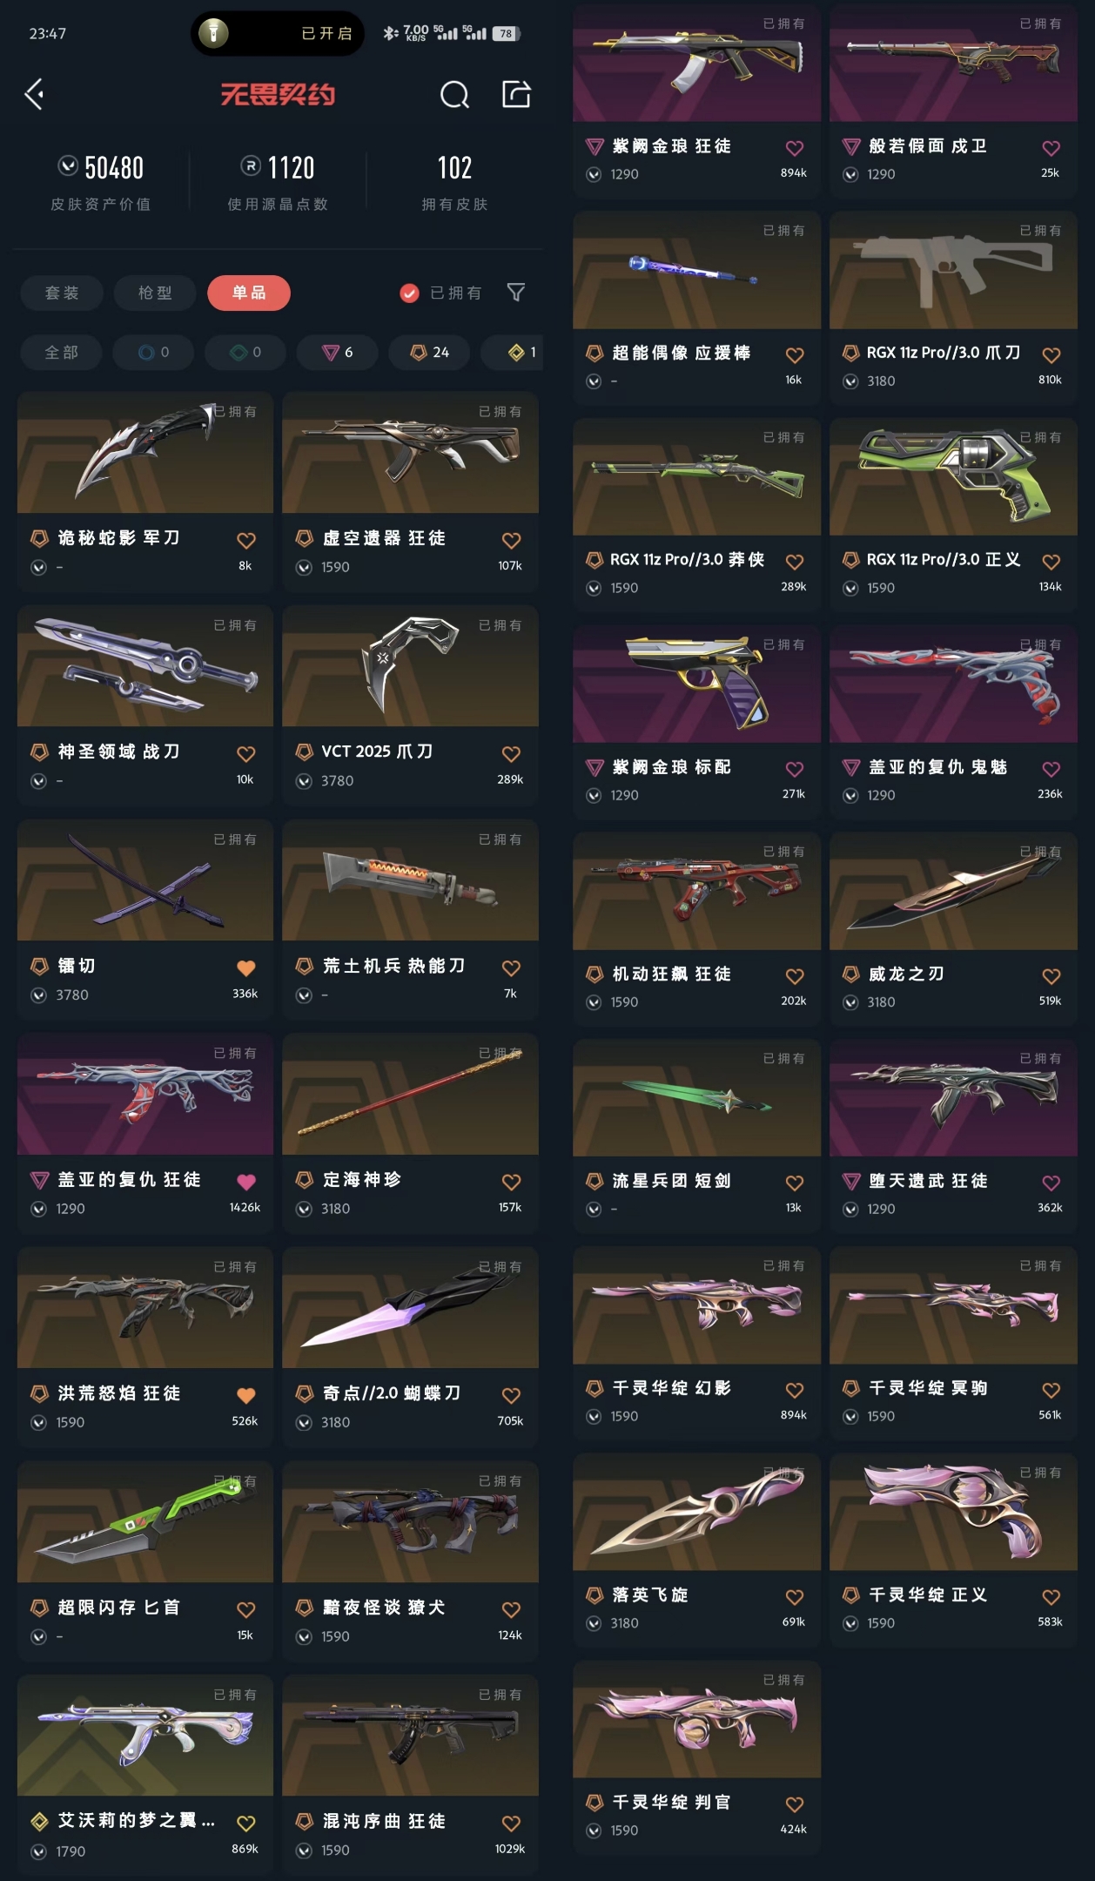Open the search magnifier icon
Screen dimensions: 1095x1881
pos(454,94)
